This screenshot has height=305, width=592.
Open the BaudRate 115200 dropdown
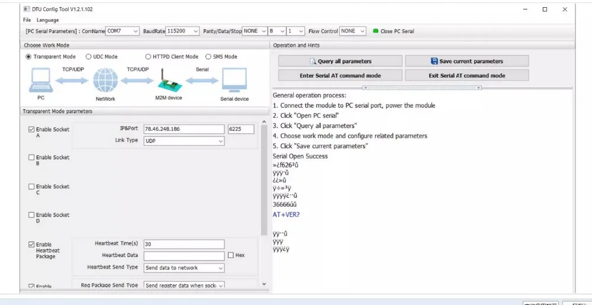182,31
